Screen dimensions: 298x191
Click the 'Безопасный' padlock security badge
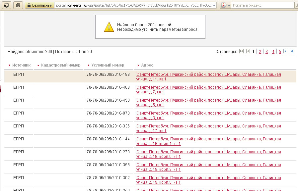pyautogui.click(x=39, y=5)
